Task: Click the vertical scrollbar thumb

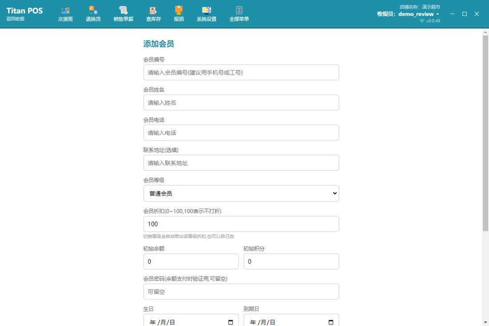Action: (x=485, y=133)
